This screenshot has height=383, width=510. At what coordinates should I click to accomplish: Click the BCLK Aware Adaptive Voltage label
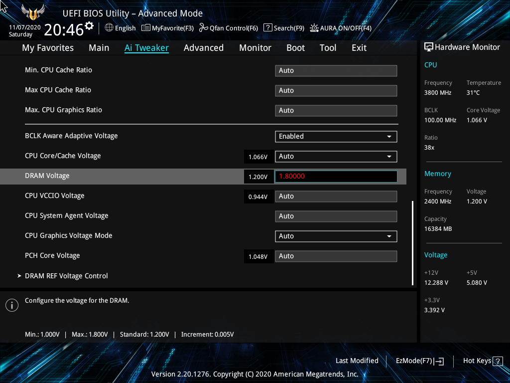pyautogui.click(x=71, y=136)
